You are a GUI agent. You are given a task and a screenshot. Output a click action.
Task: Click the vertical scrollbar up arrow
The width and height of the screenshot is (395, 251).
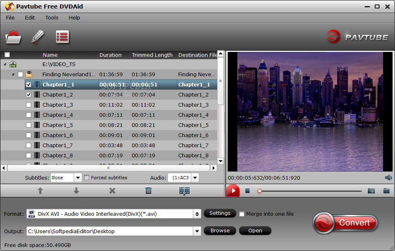pyautogui.click(x=221, y=54)
